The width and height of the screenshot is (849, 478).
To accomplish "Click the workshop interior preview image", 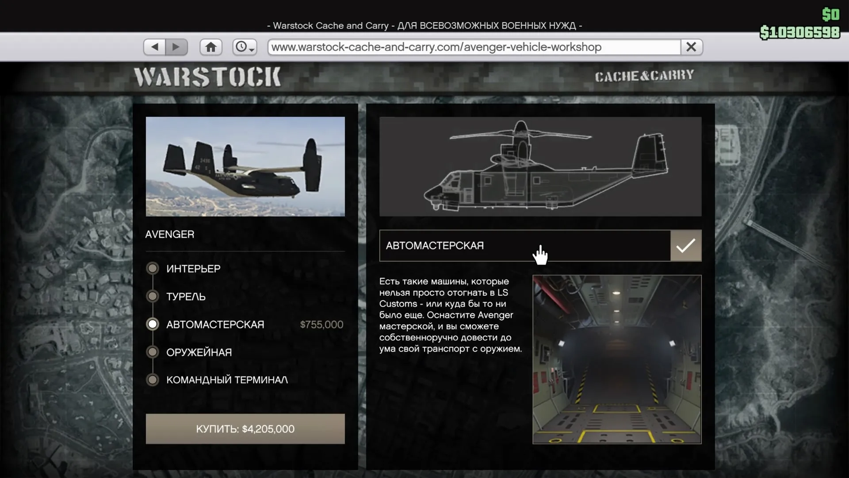I will tap(616, 359).
